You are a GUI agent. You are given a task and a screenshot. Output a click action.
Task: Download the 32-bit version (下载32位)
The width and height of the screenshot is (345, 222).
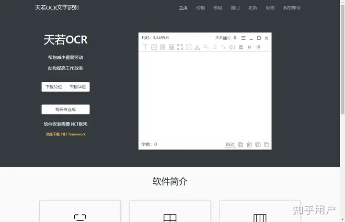54,87
